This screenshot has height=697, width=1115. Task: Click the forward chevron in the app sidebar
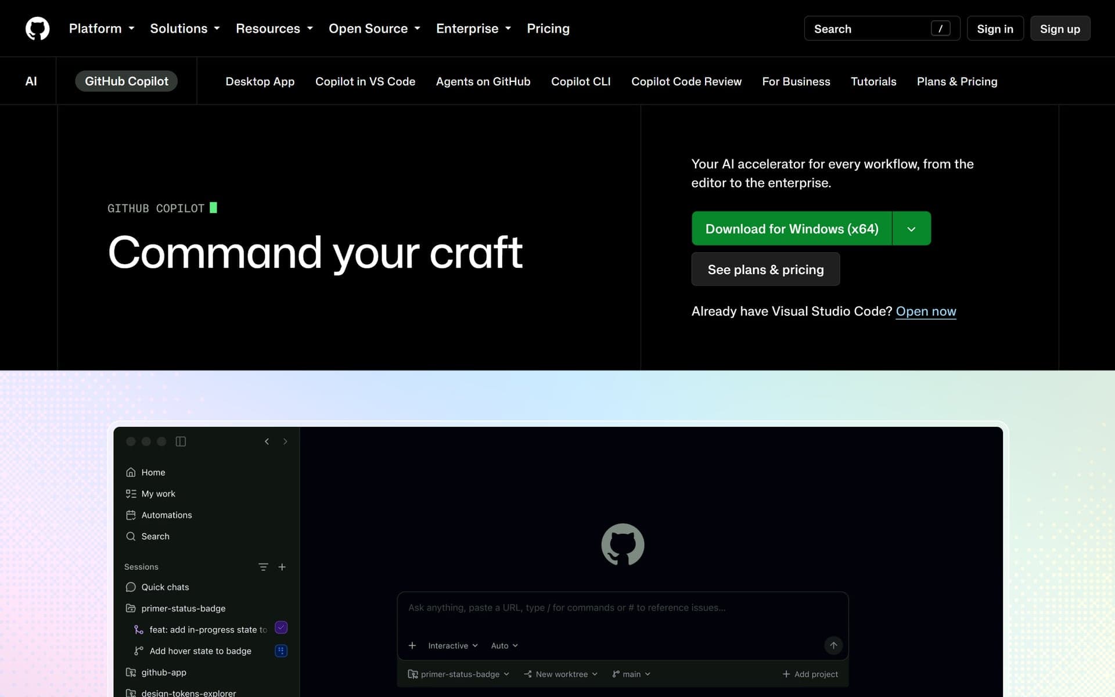point(285,441)
